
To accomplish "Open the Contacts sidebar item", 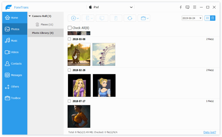I will coord(15,63).
